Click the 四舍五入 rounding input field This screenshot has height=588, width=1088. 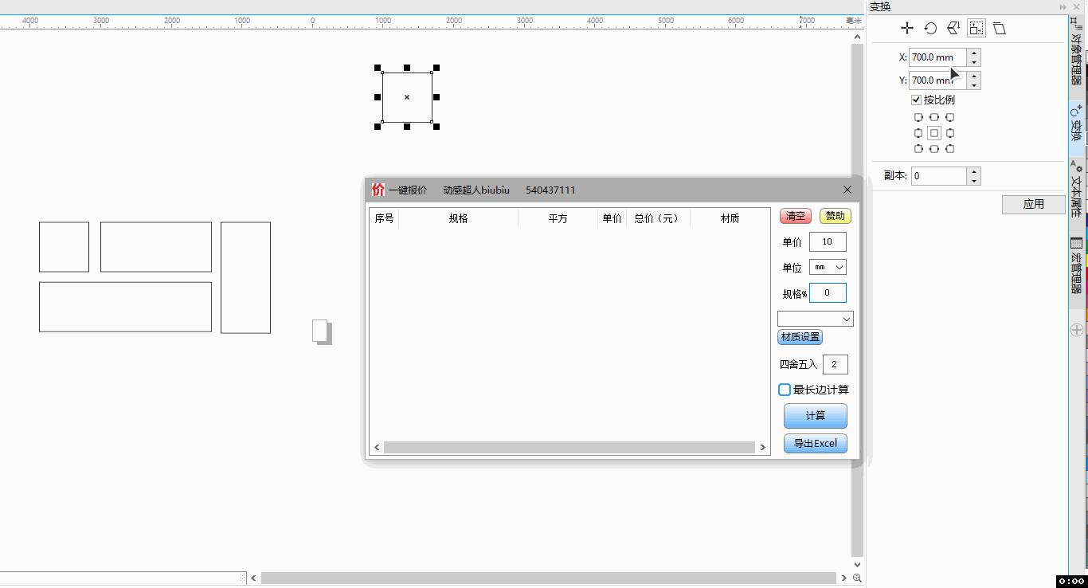pos(835,365)
